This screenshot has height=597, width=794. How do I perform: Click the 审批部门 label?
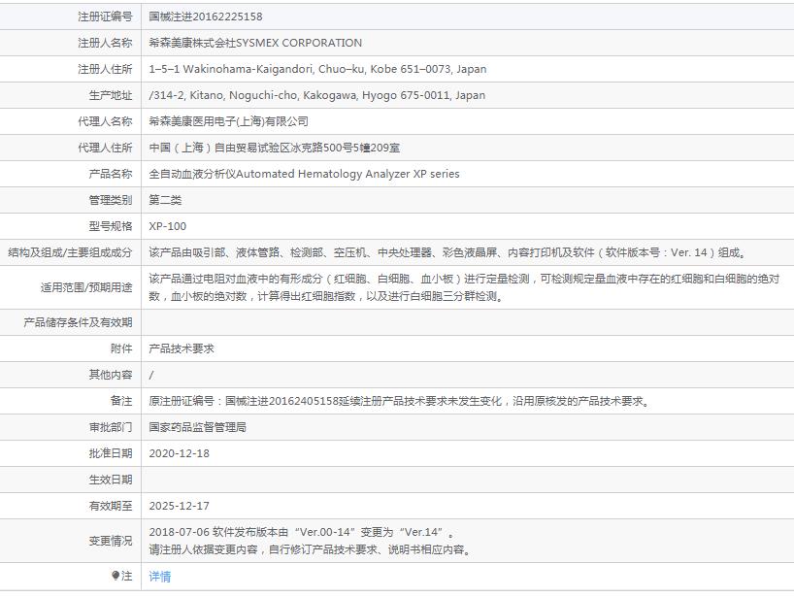point(111,427)
